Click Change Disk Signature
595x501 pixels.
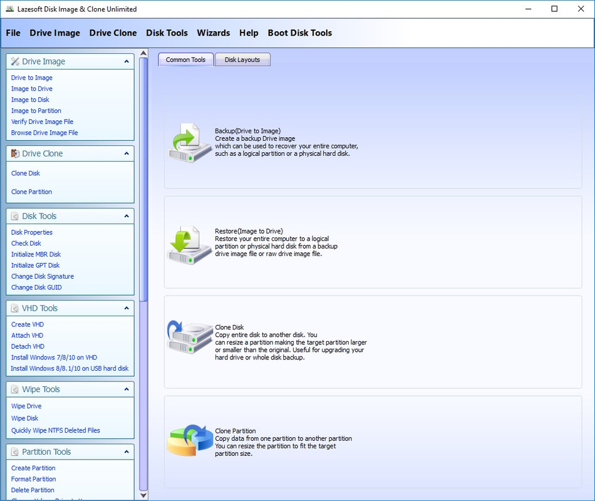coord(43,276)
